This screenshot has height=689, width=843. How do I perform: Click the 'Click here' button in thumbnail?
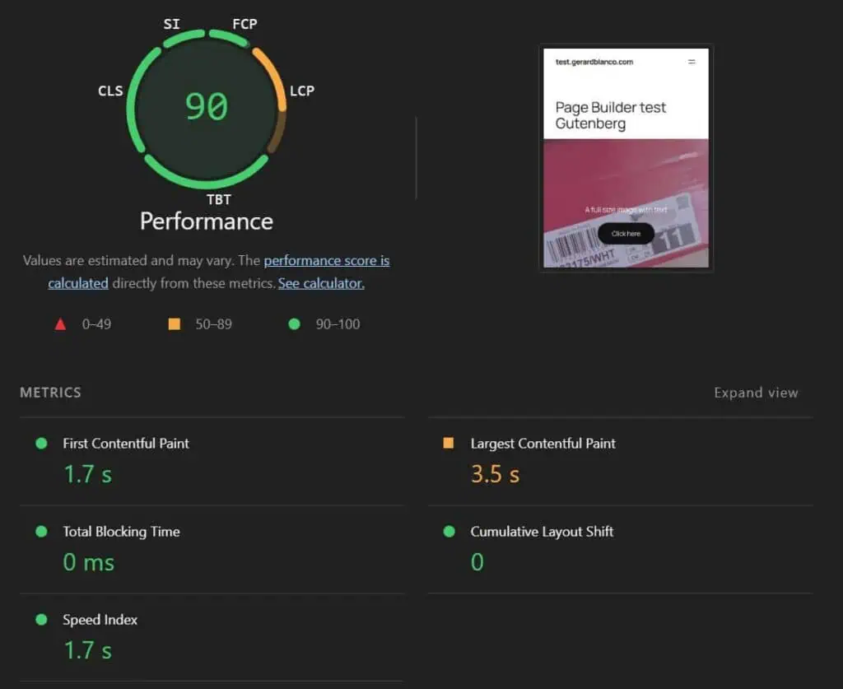(x=626, y=234)
